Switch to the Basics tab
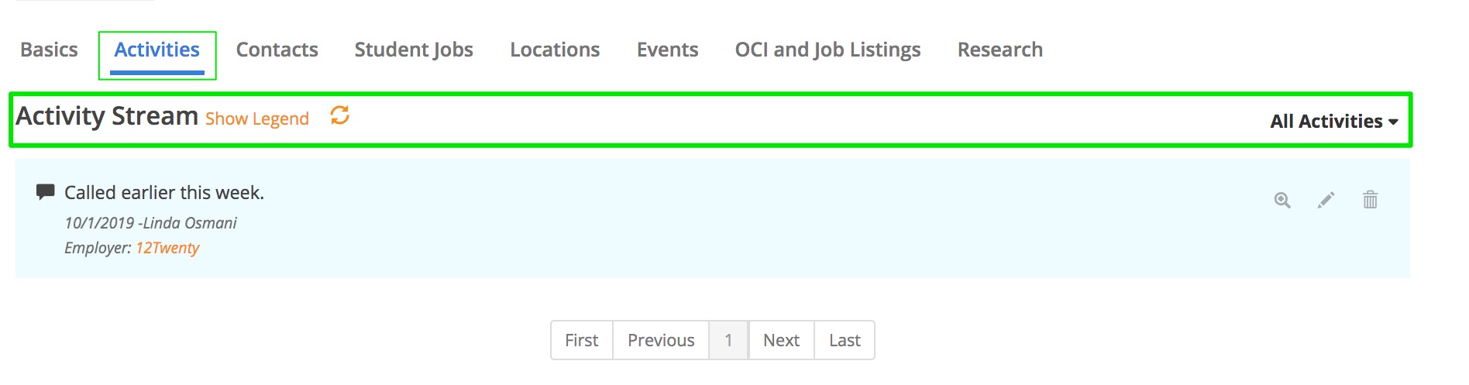The width and height of the screenshot is (1469, 385). pyautogui.click(x=49, y=50)
